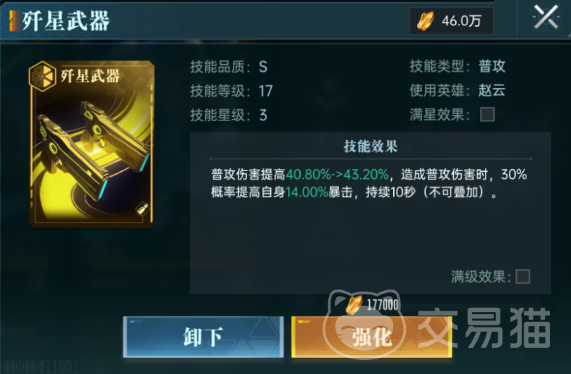Tap the 177000 upgrade cost value
The height and width of the screenshot is (374, 571).
point(383,305)
